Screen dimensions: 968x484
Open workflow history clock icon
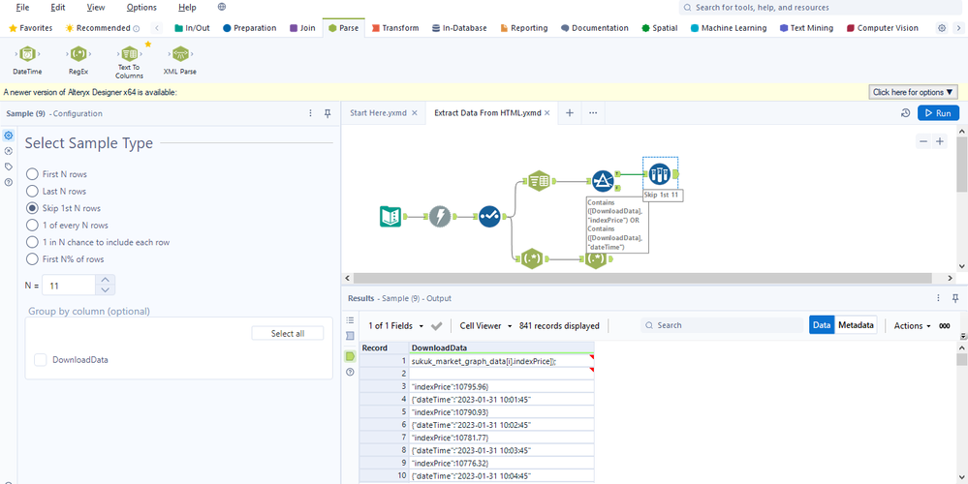pos(905,113)
